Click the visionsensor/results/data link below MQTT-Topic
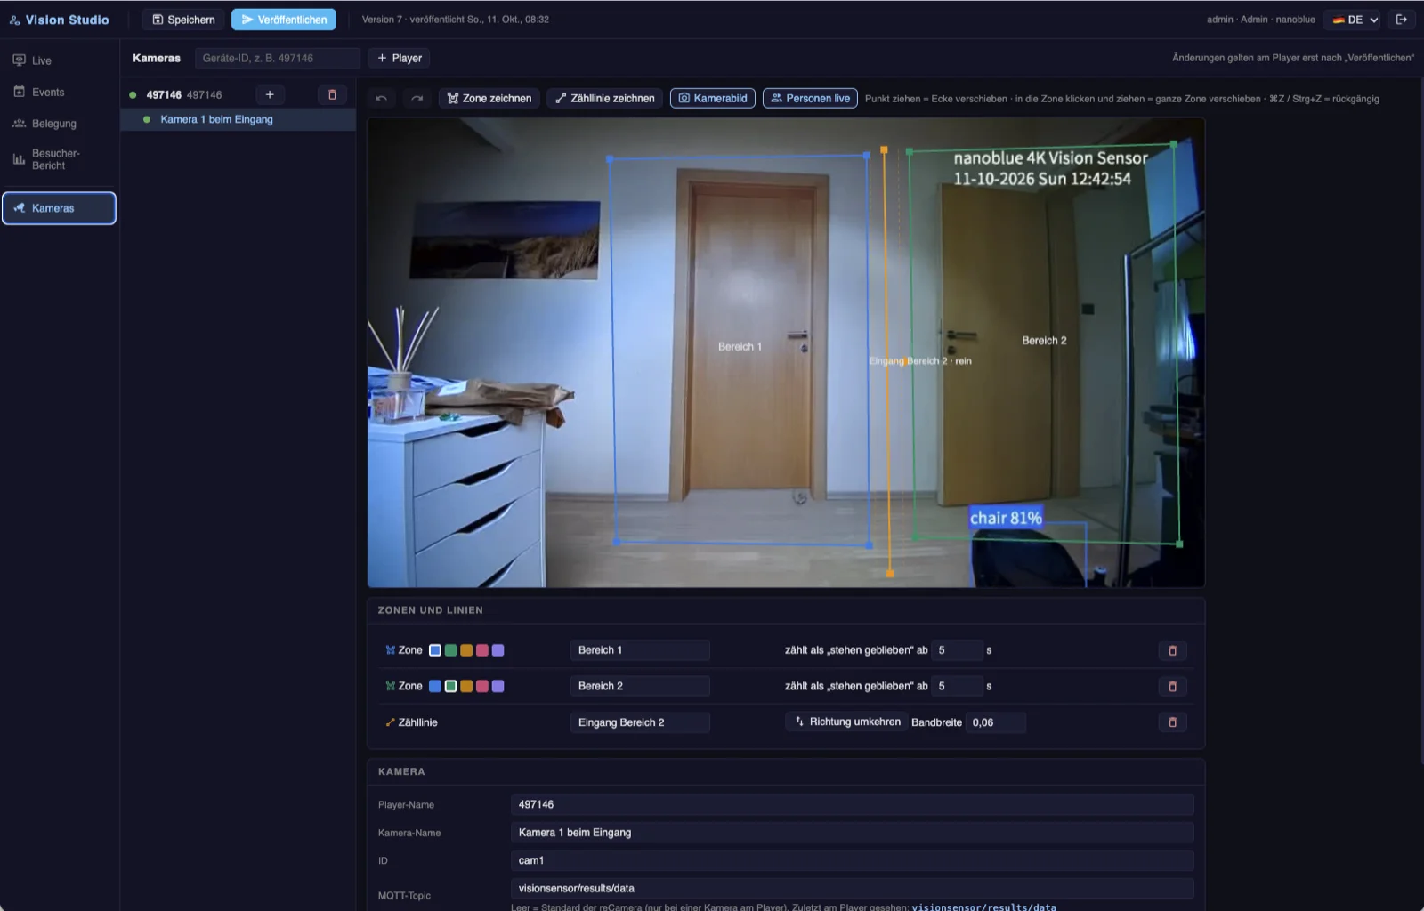Image resolution: width=1424 pixels, height=911 pixels. [984, 907]
